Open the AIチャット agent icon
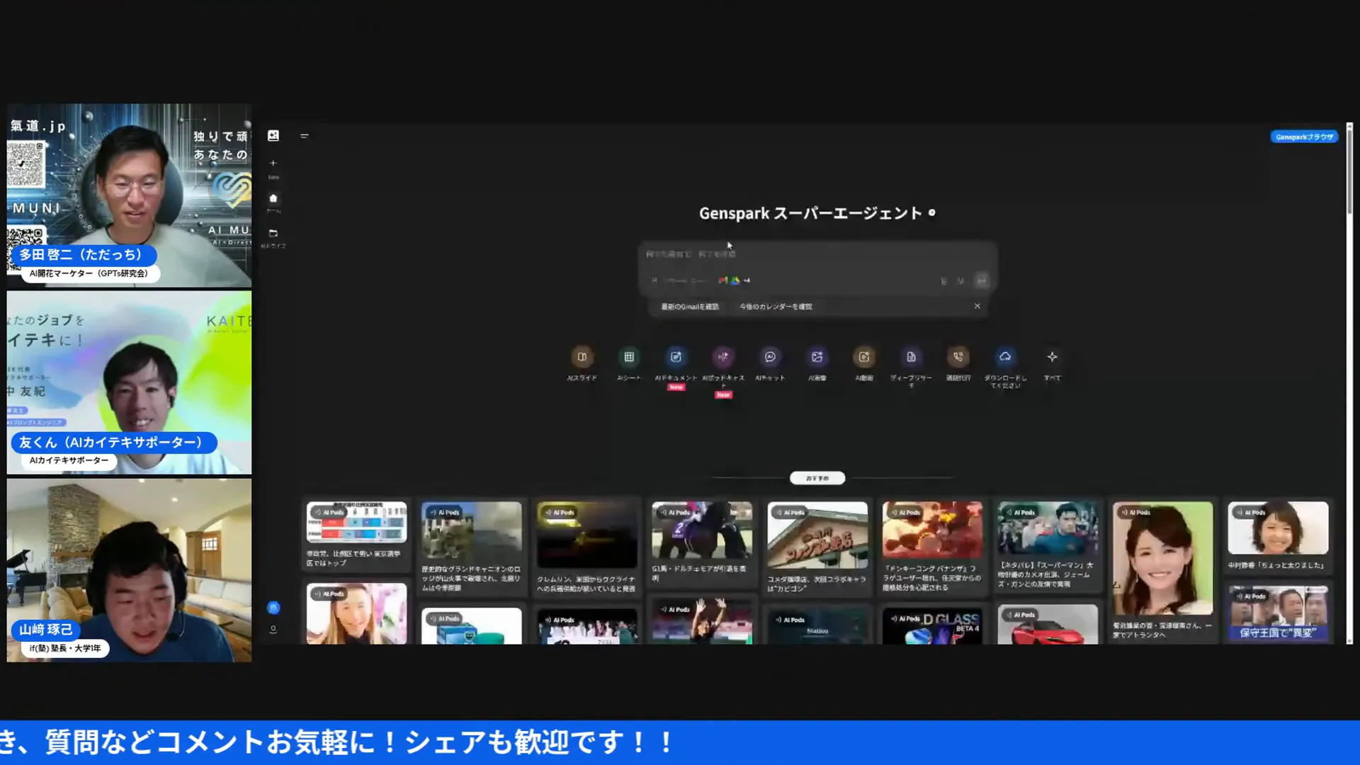 [x=770, y=357]
